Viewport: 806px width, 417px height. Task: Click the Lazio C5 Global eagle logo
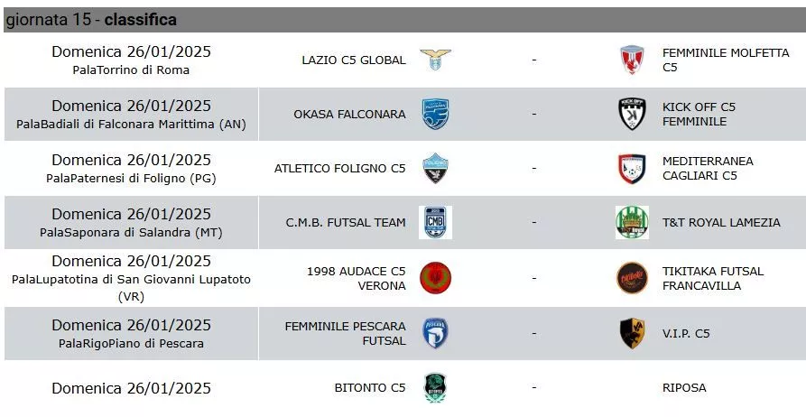(x=435, y=60)
